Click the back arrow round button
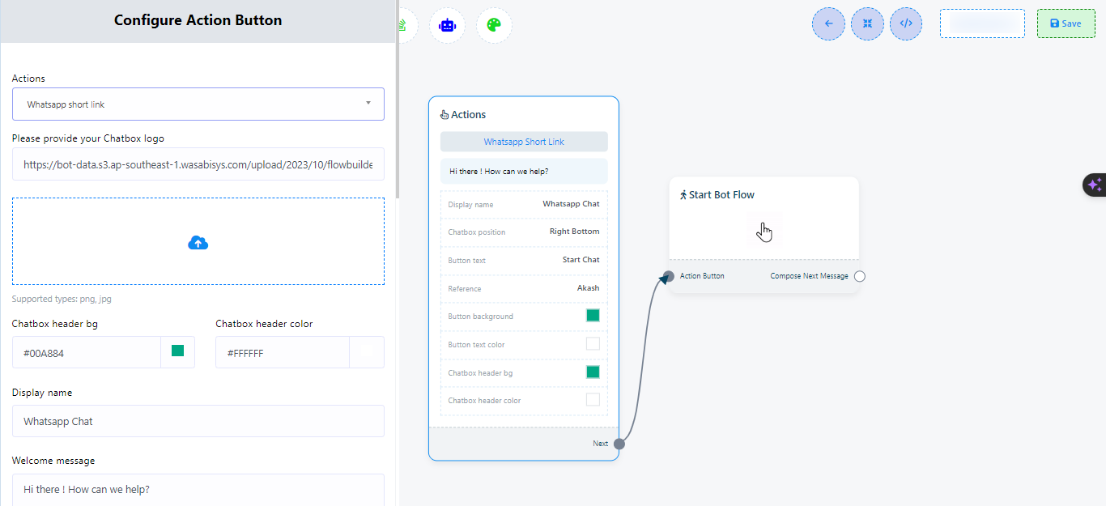 tap(828, 23)
